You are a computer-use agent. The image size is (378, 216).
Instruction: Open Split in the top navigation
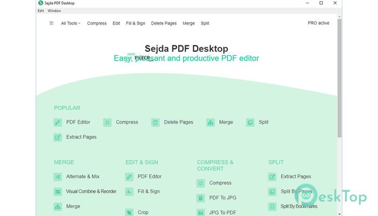click(205, 23)
